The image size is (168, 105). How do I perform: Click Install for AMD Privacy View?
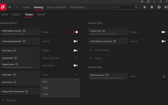click(133, 76)
